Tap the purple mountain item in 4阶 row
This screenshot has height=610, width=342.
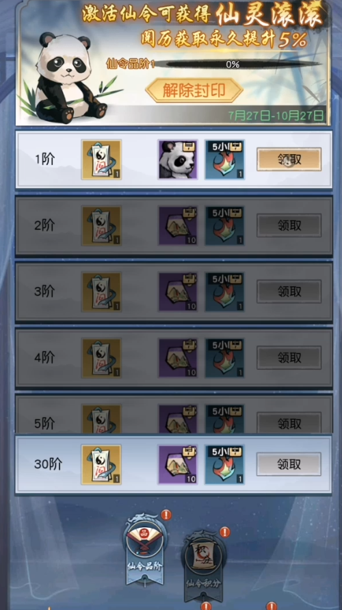click(178, 358)
